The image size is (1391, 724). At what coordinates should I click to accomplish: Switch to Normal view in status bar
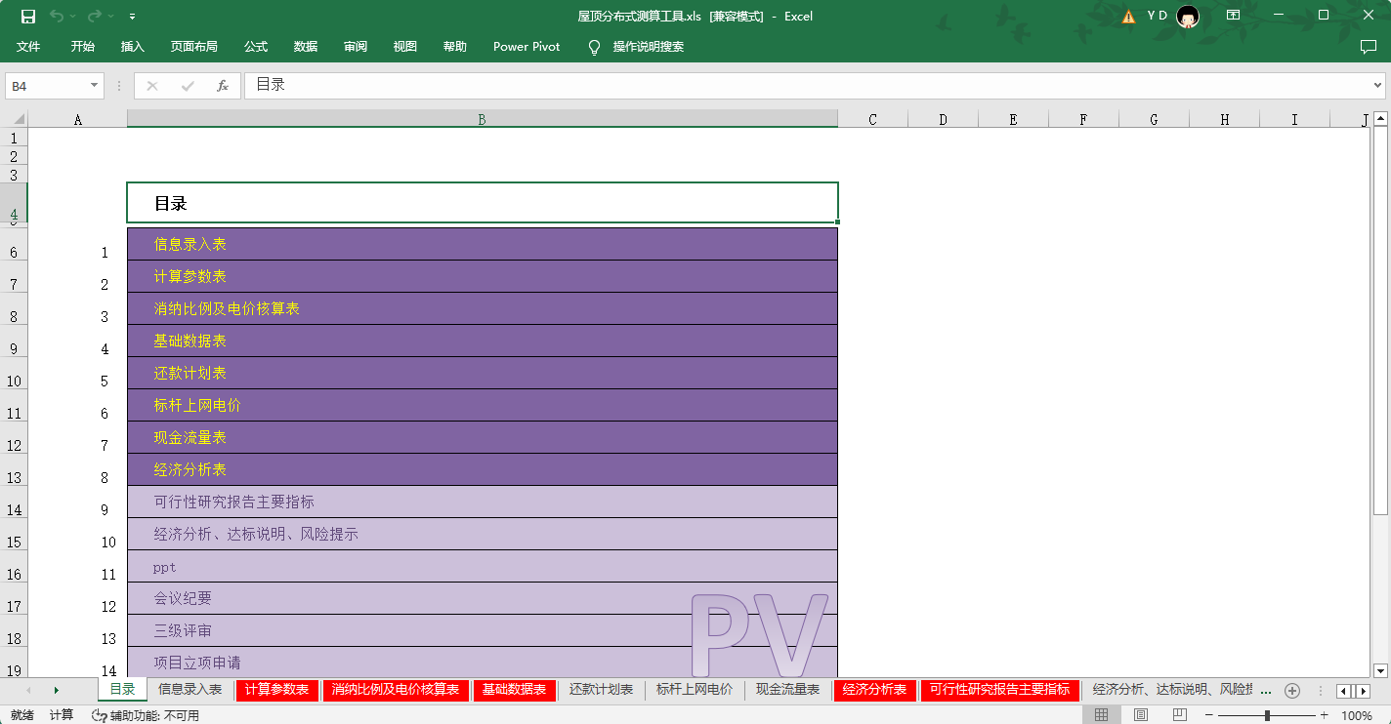point(1102,715)
